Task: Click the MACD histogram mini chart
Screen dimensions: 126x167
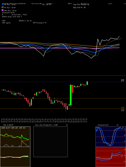Action: tap(15, 157)
